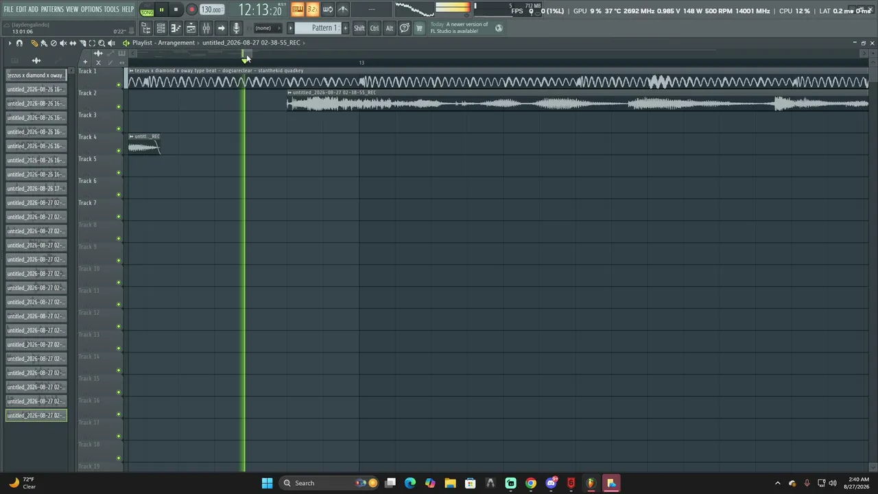Select the Playback speaker tool

pos(111,43)
